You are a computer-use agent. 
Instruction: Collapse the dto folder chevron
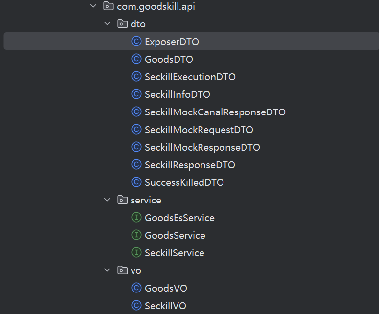(x=108, y=24)
